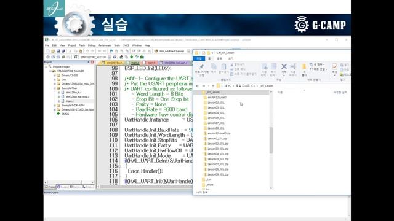Click the New file icon in Keil toolbar
This screenshot has width=394, height=221.
tap(48, 51)
